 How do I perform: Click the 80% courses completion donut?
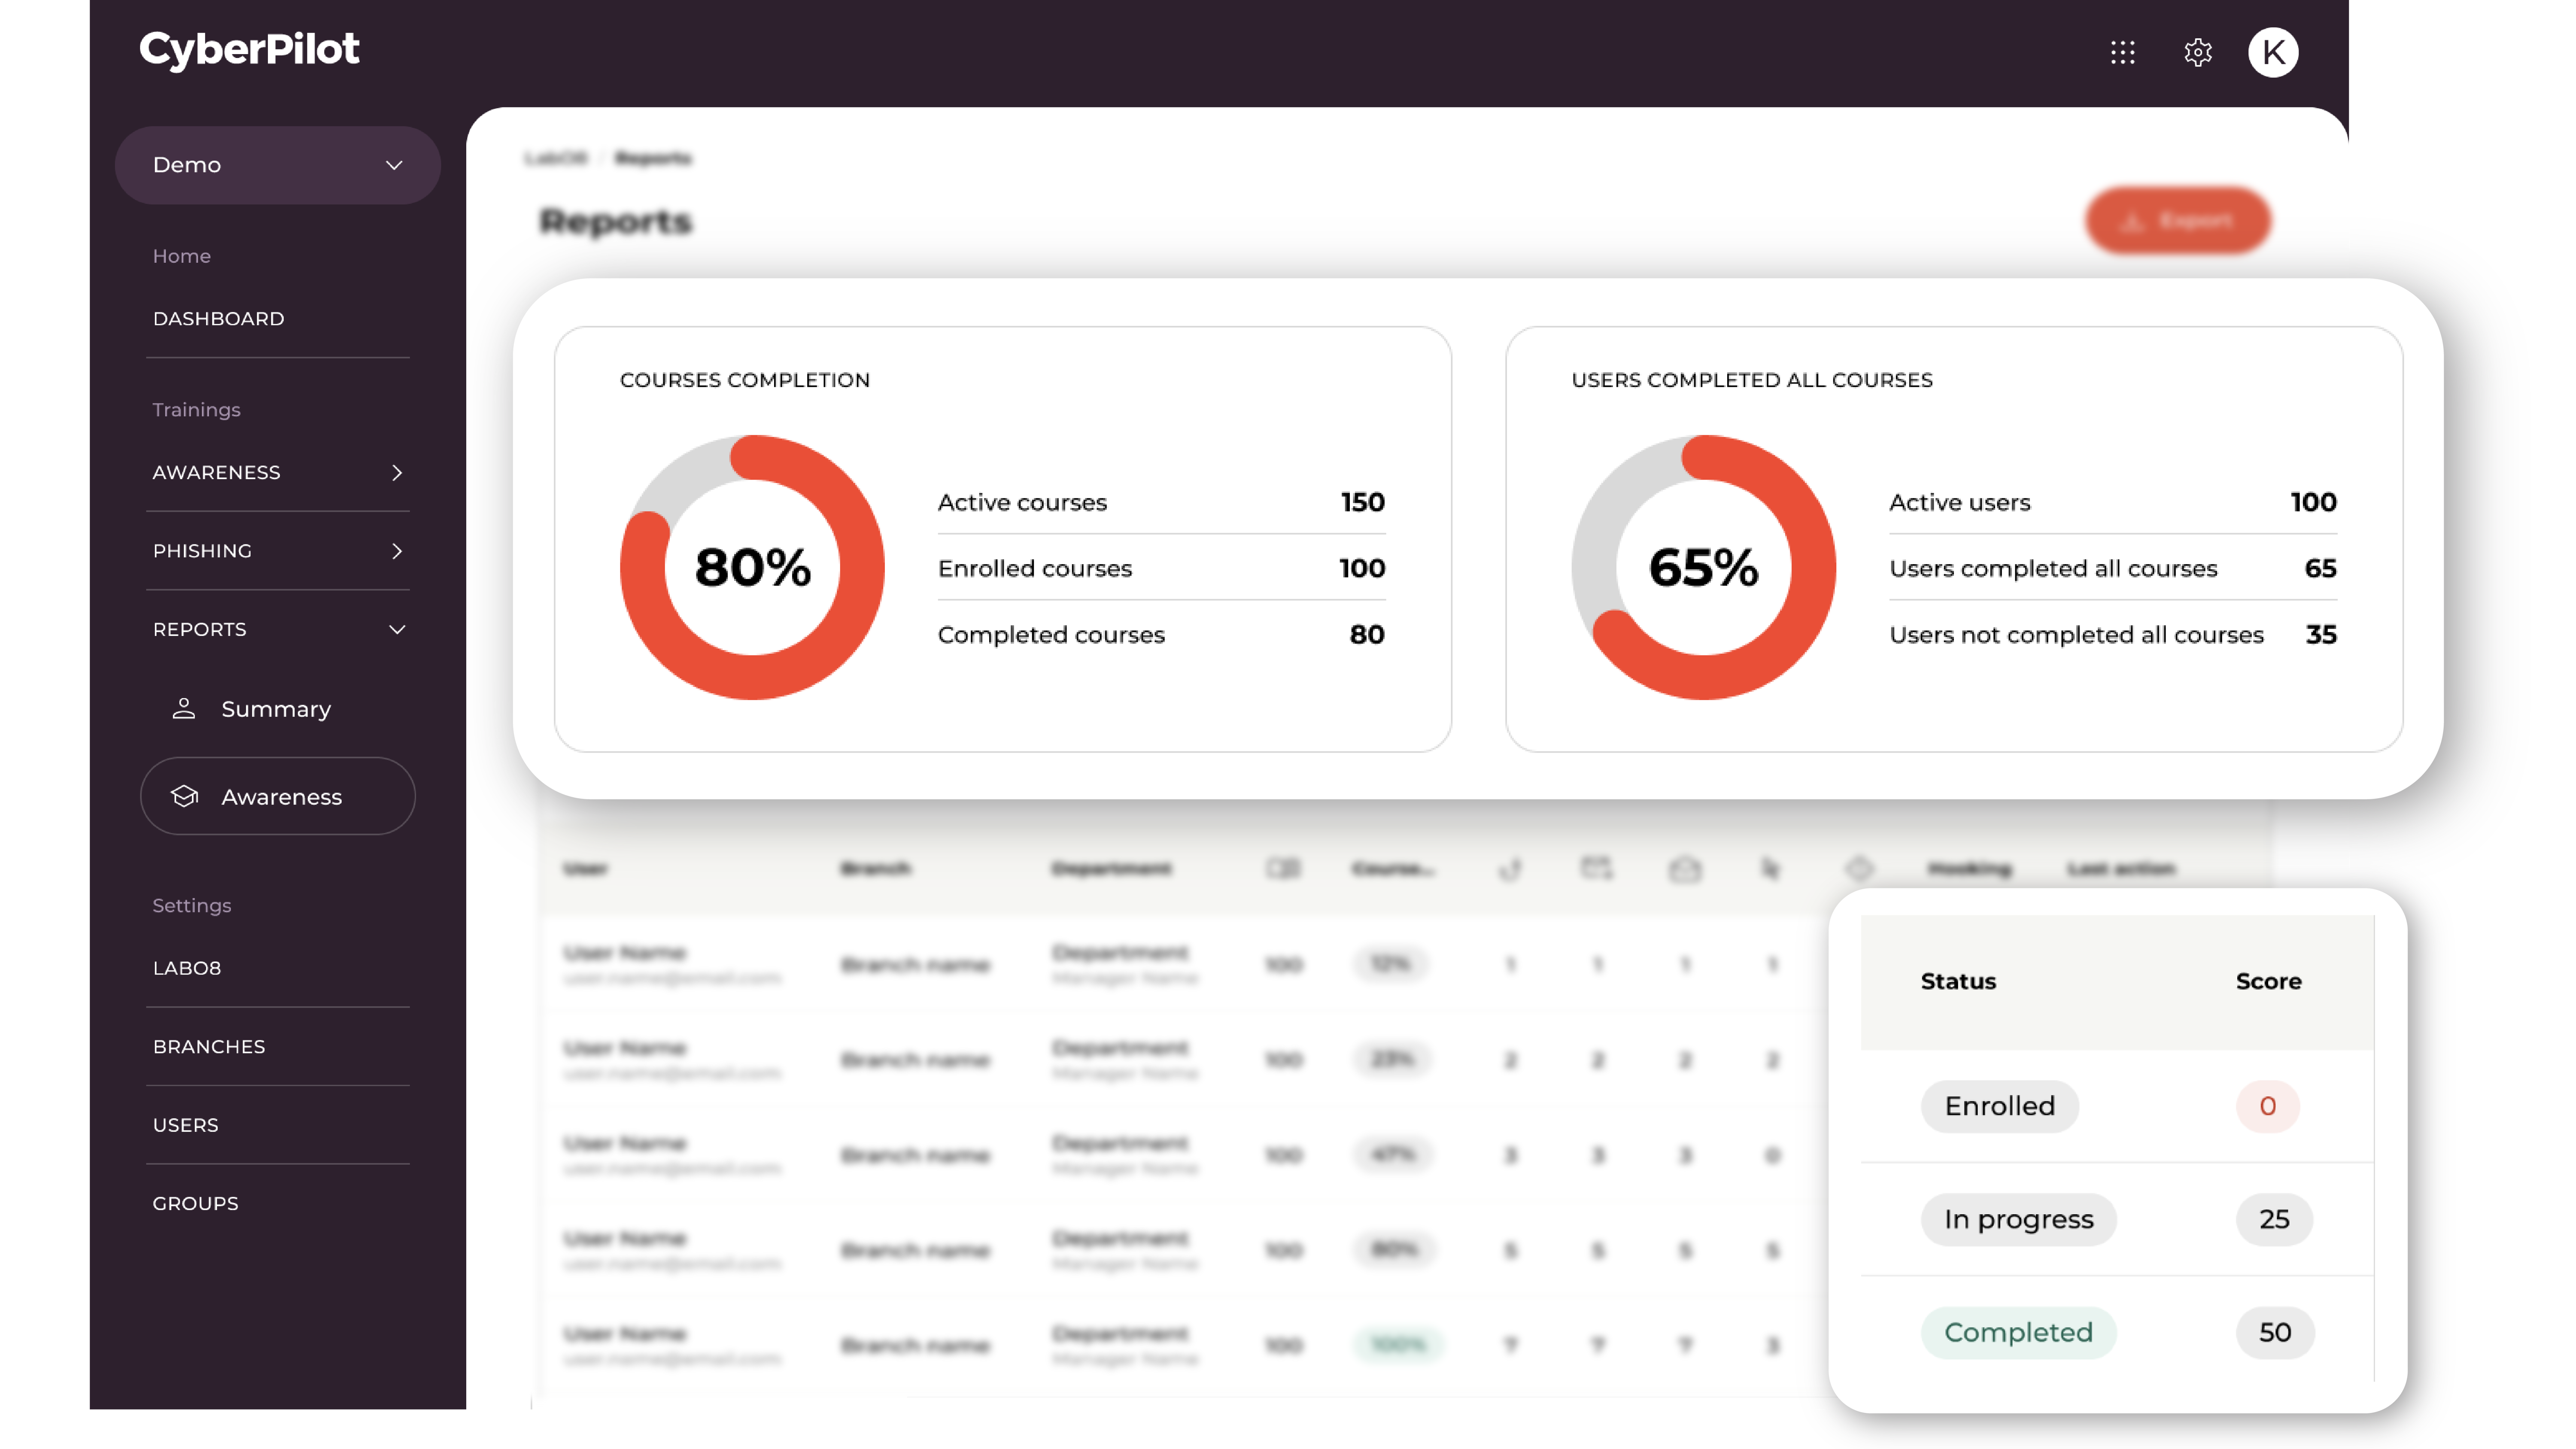(x=752, y=567)
